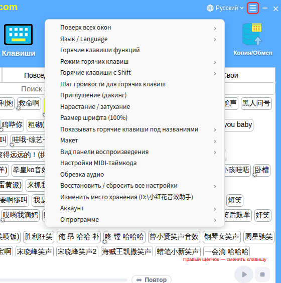This screenshot has width=281, height=283.
Task: Click the Поиск search field
Action: click(x=23, y=89)
